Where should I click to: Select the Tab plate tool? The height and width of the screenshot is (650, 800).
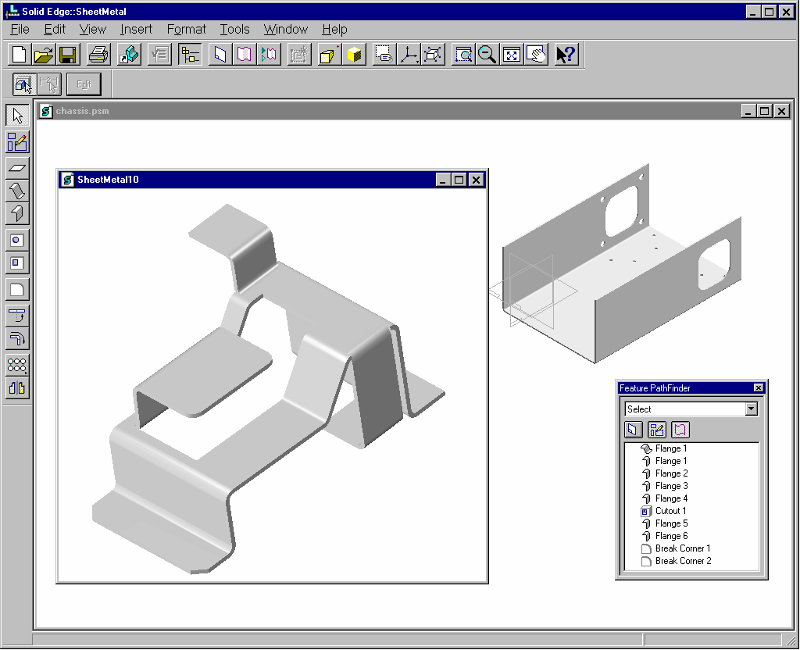point(17,168)
